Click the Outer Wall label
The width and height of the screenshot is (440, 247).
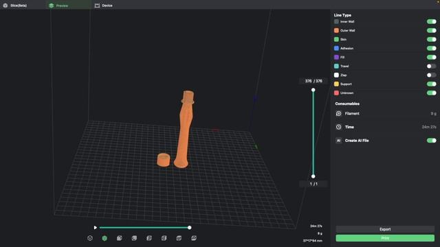coord(348,30)
